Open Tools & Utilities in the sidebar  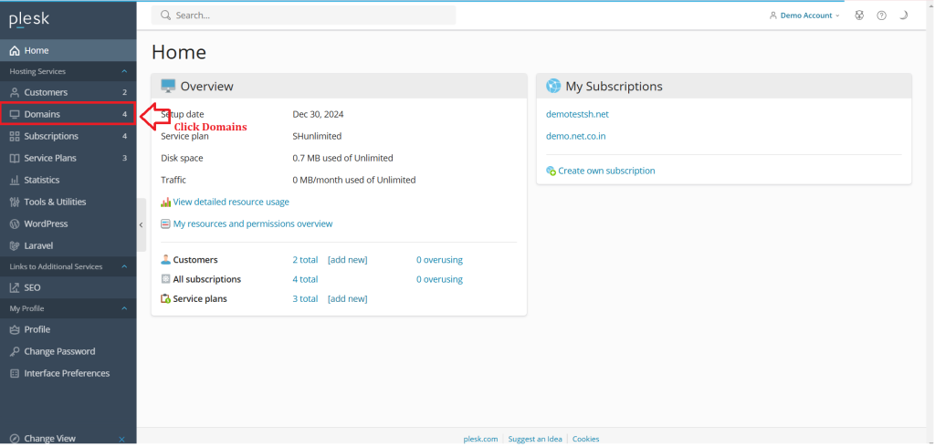[68, 202]
